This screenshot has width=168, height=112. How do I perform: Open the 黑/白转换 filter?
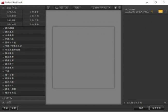[x=10, y=28]
